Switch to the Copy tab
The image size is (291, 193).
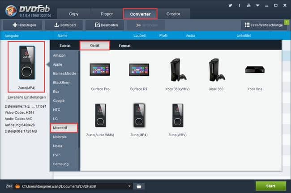(74, 14)
